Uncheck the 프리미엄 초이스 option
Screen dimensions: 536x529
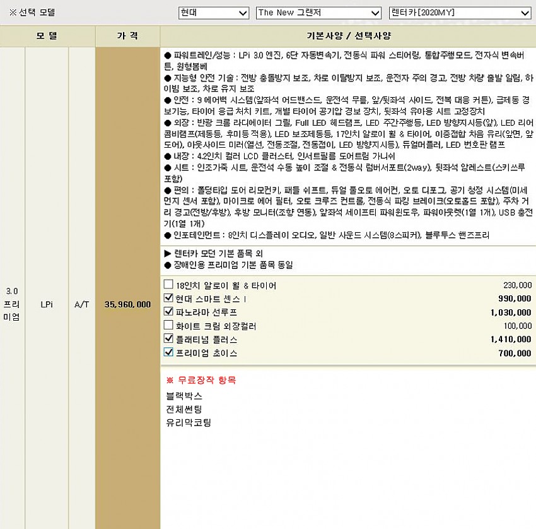click(168, 352)
